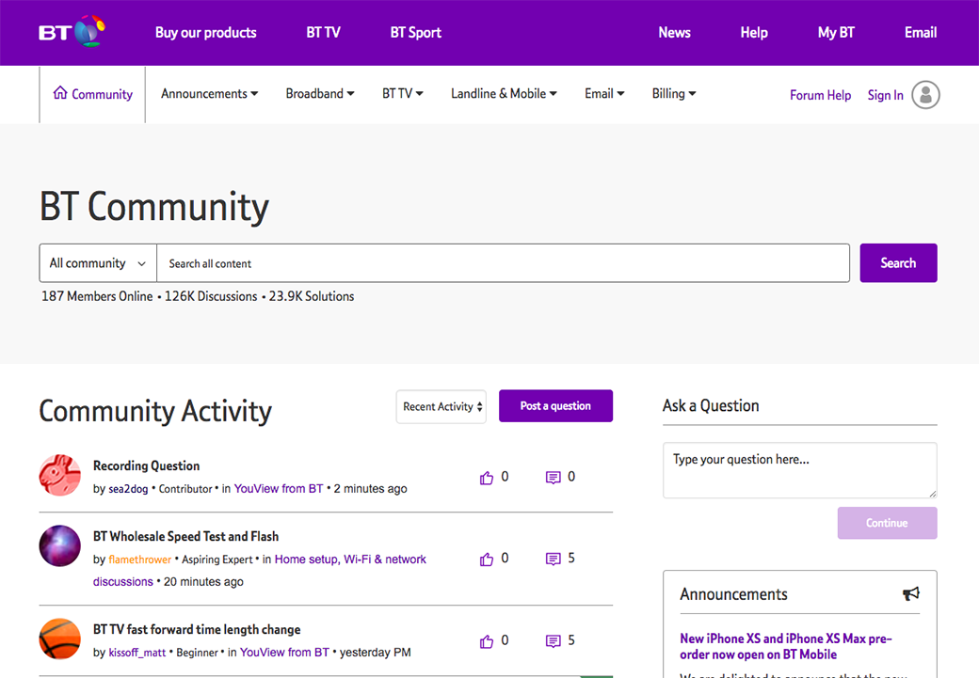Open the Billing menu

pos(674,94)
